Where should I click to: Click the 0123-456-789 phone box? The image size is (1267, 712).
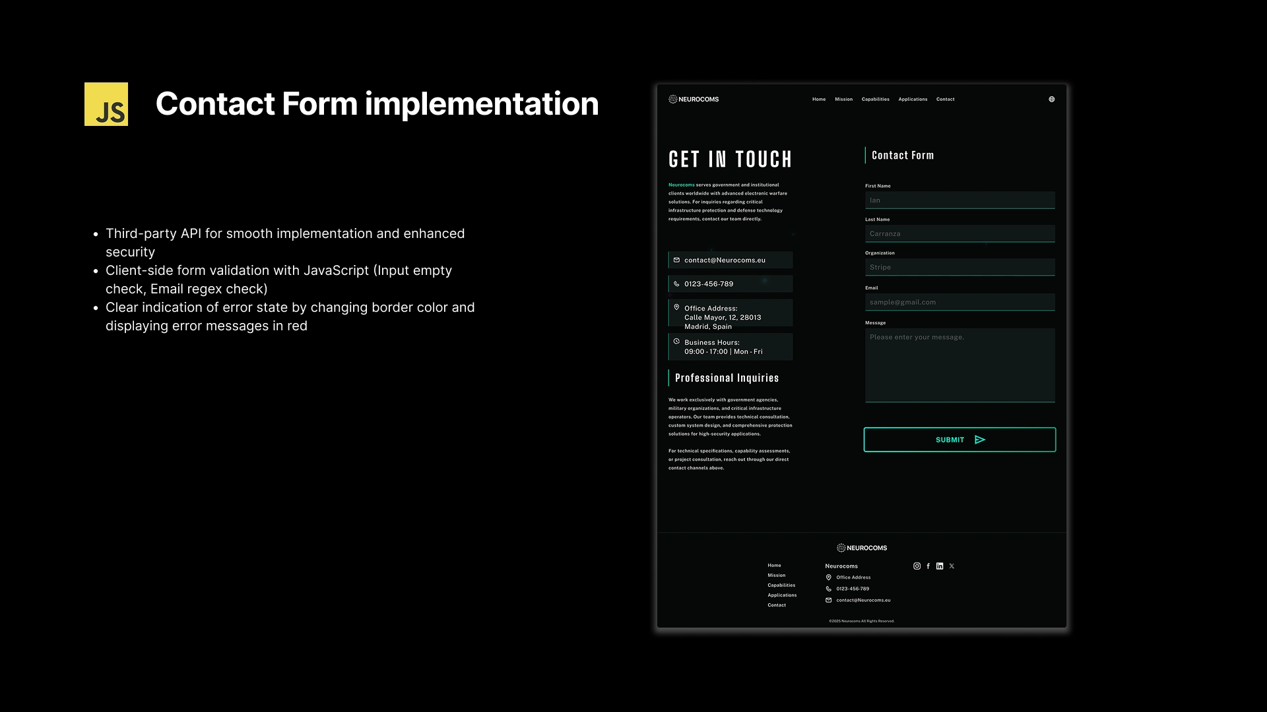731,284
